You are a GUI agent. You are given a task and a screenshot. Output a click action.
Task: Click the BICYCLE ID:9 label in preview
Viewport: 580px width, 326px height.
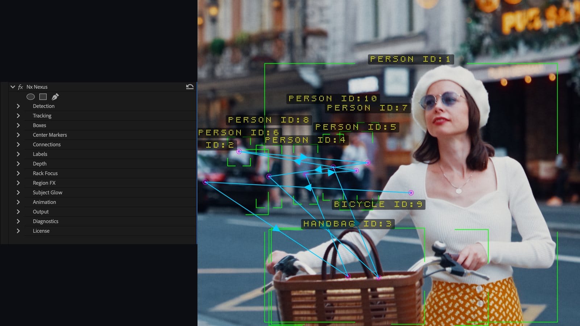[378, 204]
